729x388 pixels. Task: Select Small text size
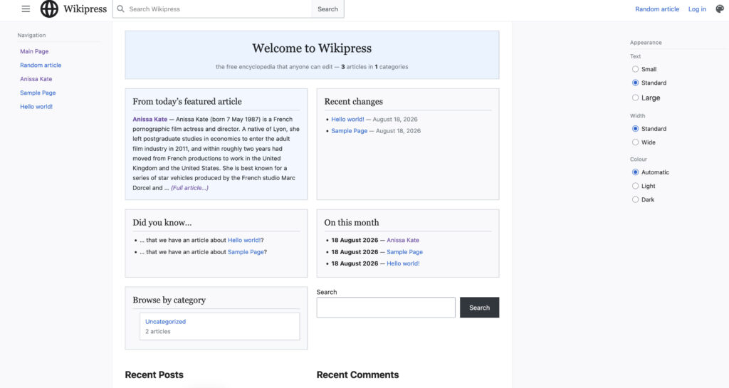click(x=635, y=69)
